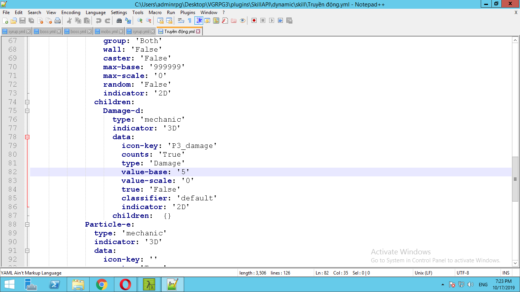This screenshot has height=292, width=520.
Task: Toggle INS insert mode in status bar
Action: pyautogui.click(x=506, y=273)
